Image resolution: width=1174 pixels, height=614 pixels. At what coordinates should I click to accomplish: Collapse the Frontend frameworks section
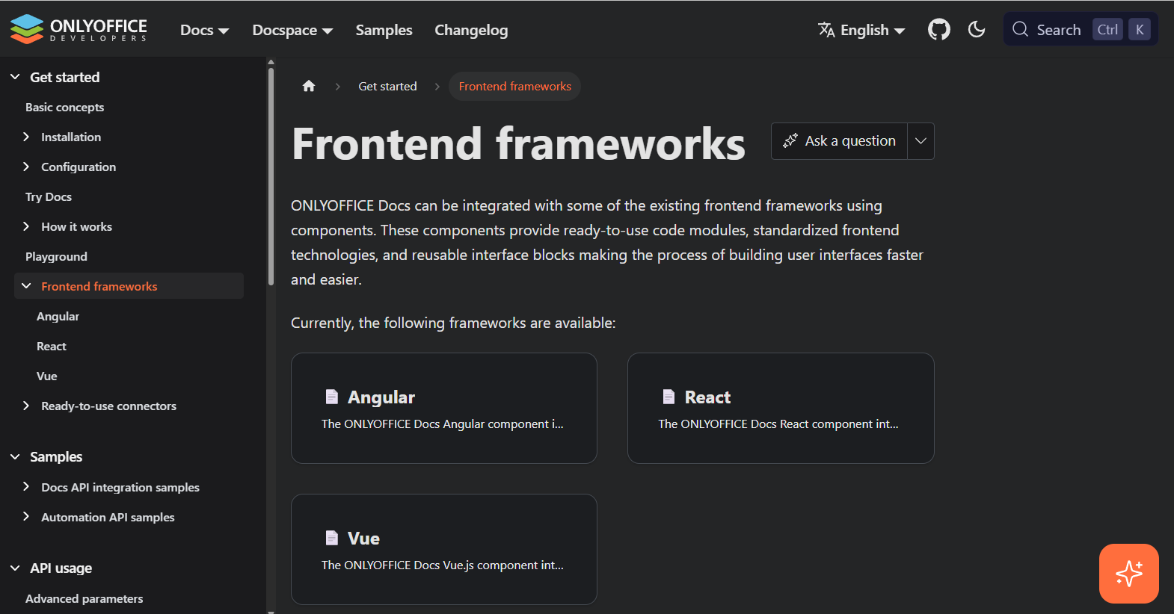click(x=26, y=285)
